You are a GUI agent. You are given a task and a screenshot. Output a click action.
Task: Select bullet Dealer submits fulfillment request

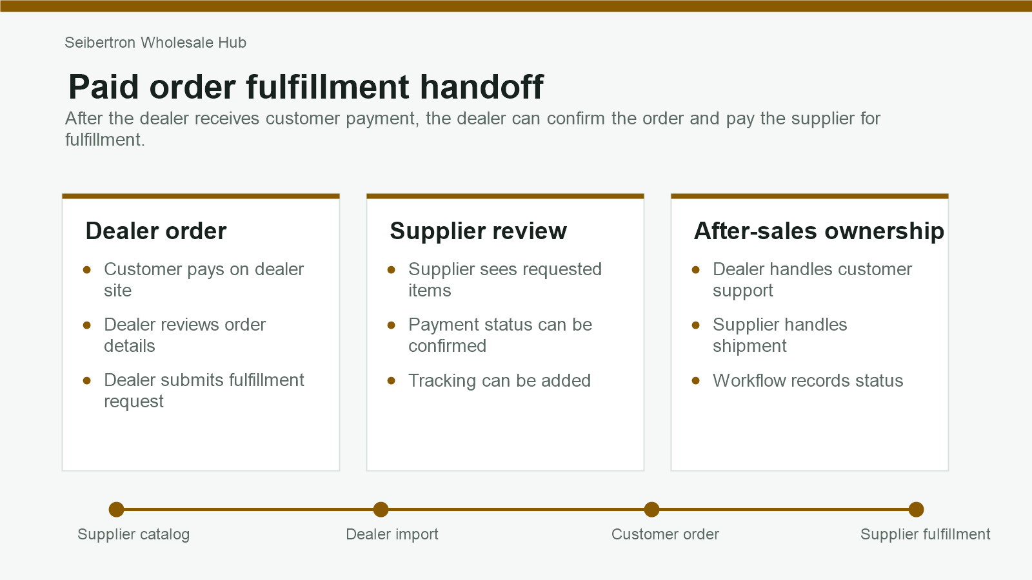204,391
